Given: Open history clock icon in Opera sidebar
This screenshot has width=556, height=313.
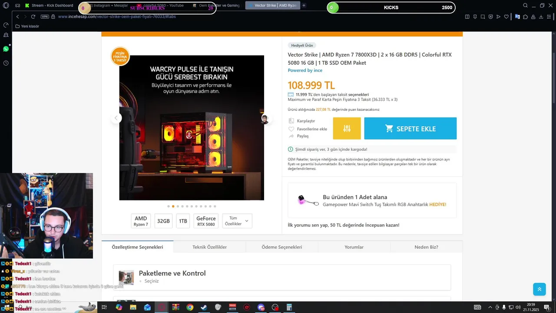Looking at the screenshot, I should tap(6, 63).
